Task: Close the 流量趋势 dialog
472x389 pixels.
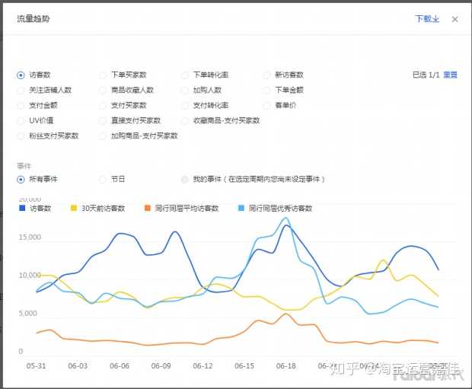Action: pos(454,19)
